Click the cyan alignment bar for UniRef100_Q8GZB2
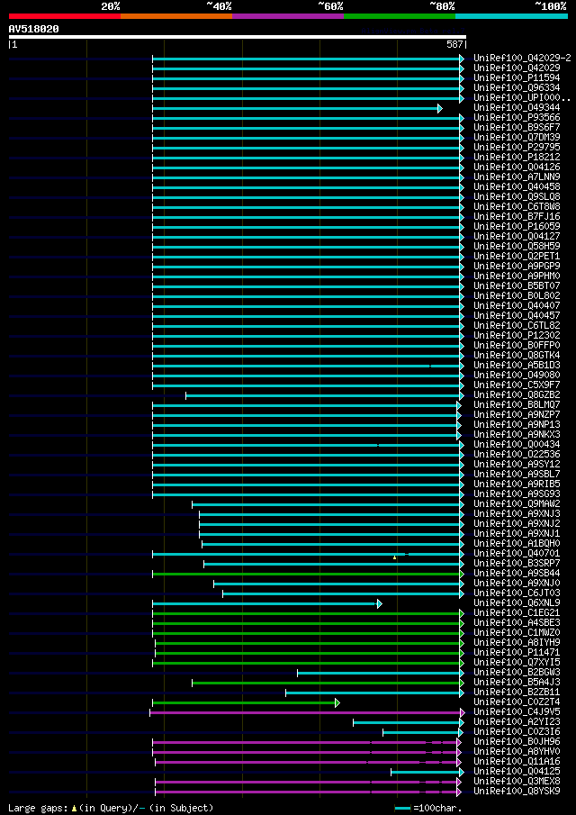Image resolution: width=576 pixels, height=815 pixels. click(324, 395)
